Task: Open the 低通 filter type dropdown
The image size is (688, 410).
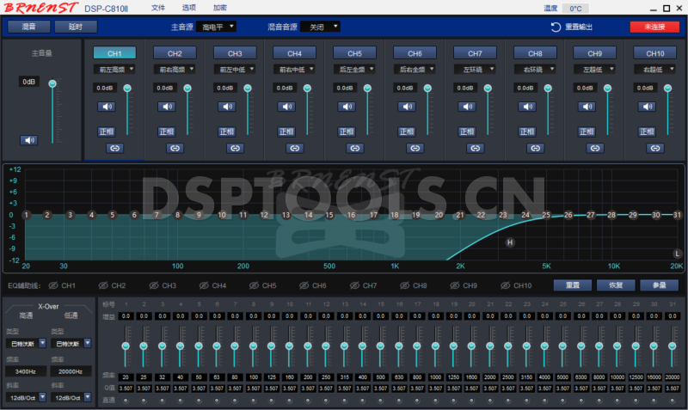Action: coord(71,343)
